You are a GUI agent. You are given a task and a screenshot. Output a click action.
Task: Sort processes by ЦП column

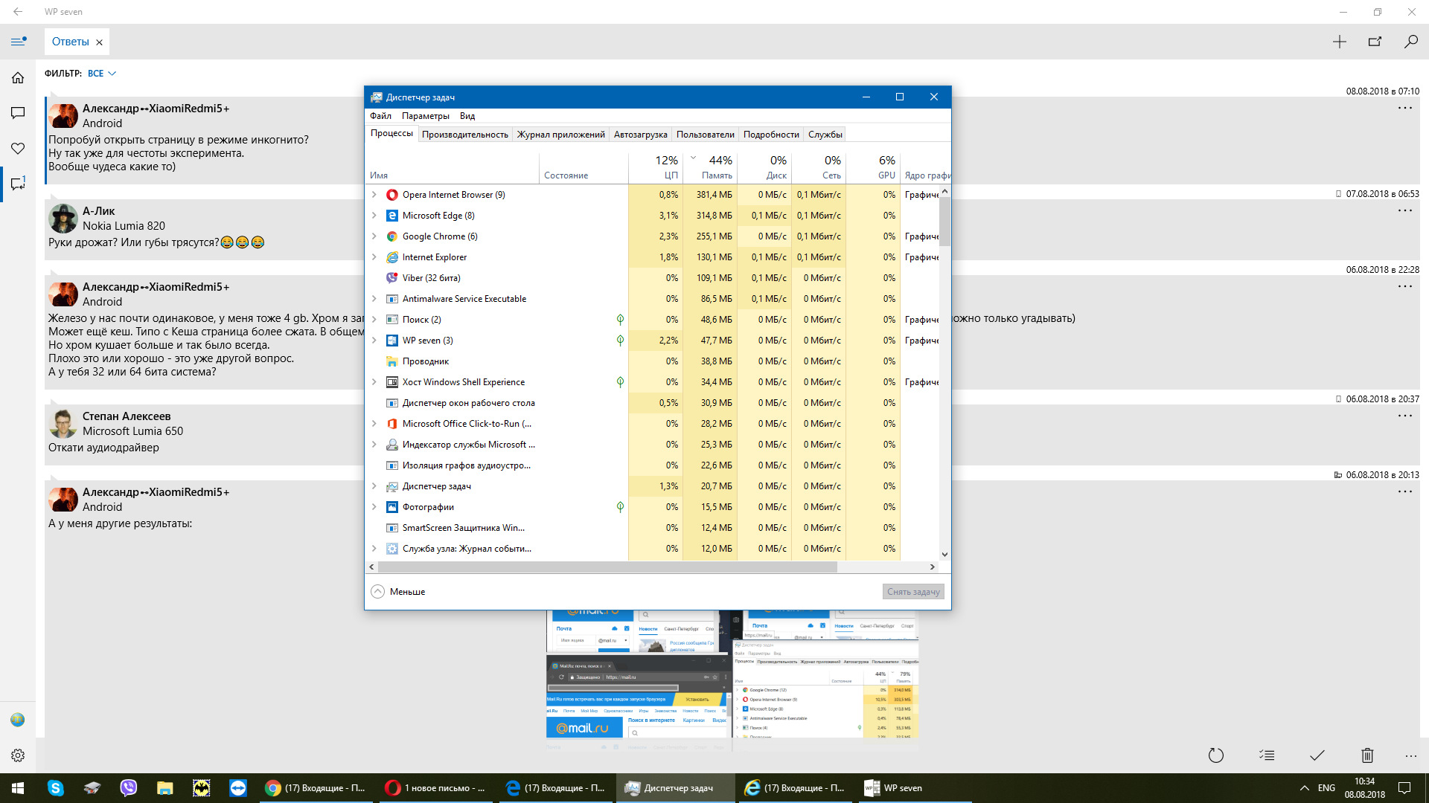coord(656,168)
